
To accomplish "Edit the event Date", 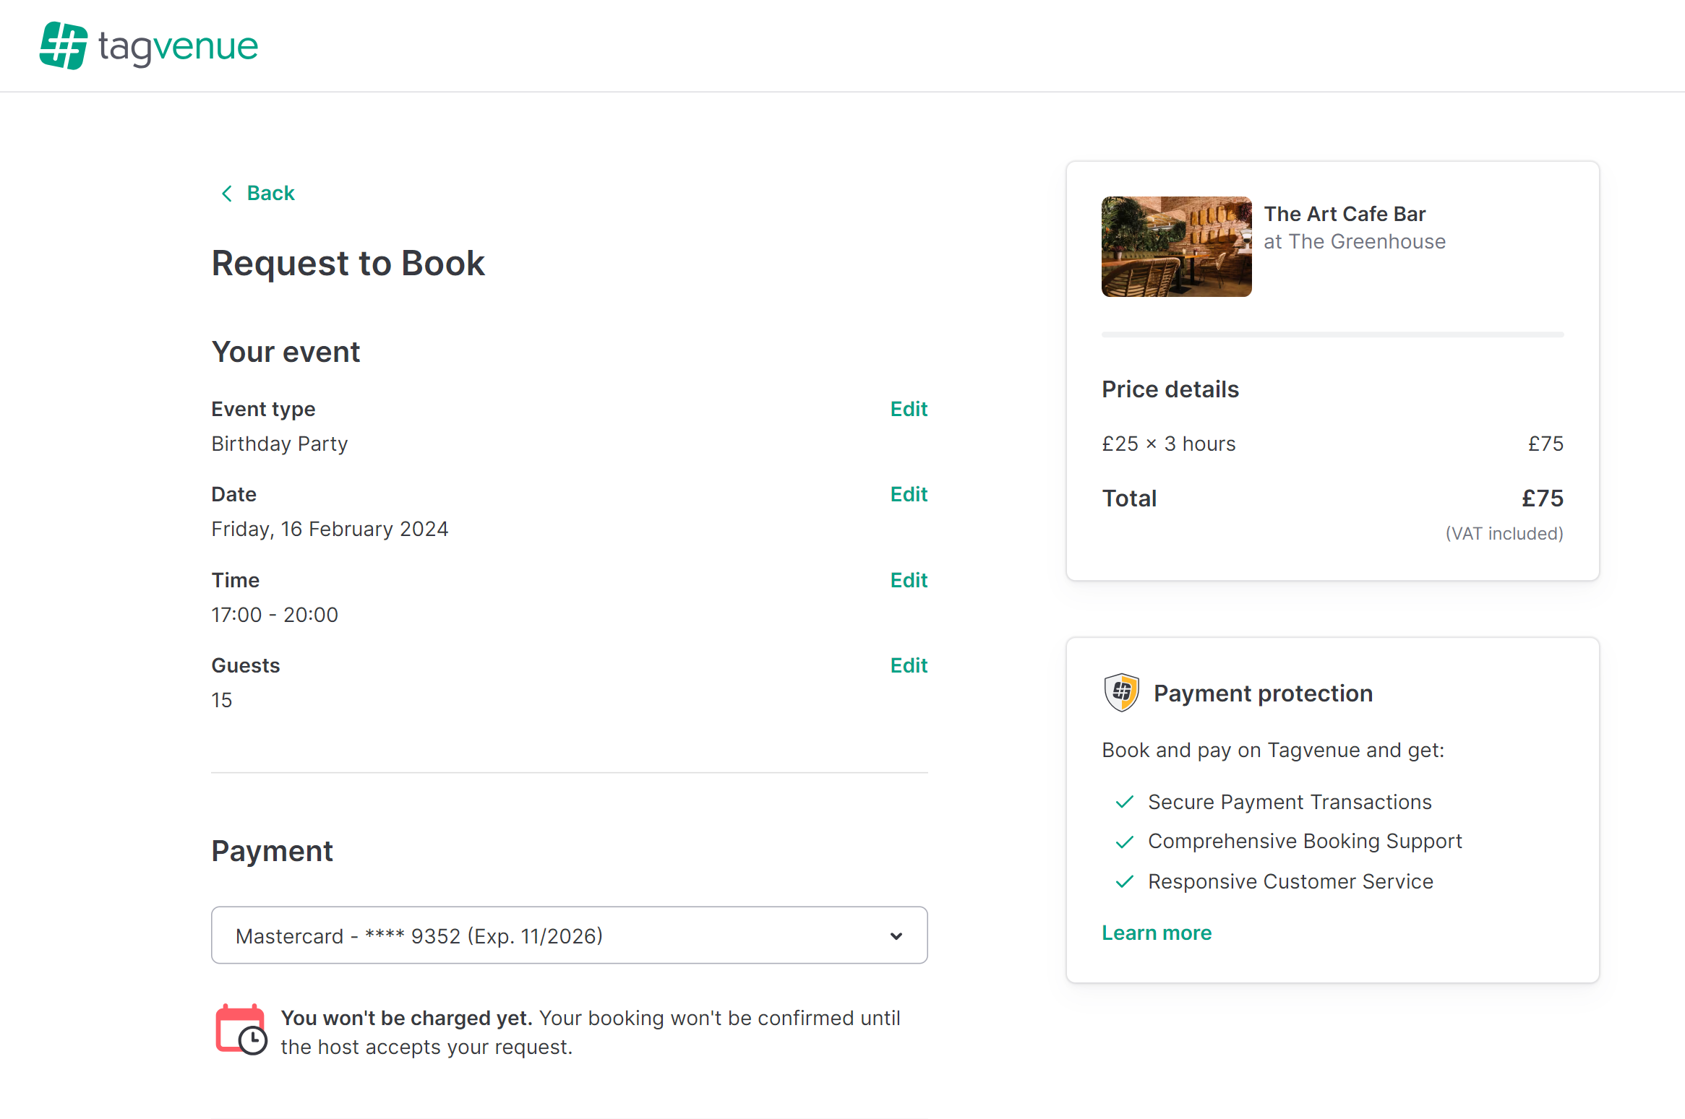I will click(x=908, y=494).
